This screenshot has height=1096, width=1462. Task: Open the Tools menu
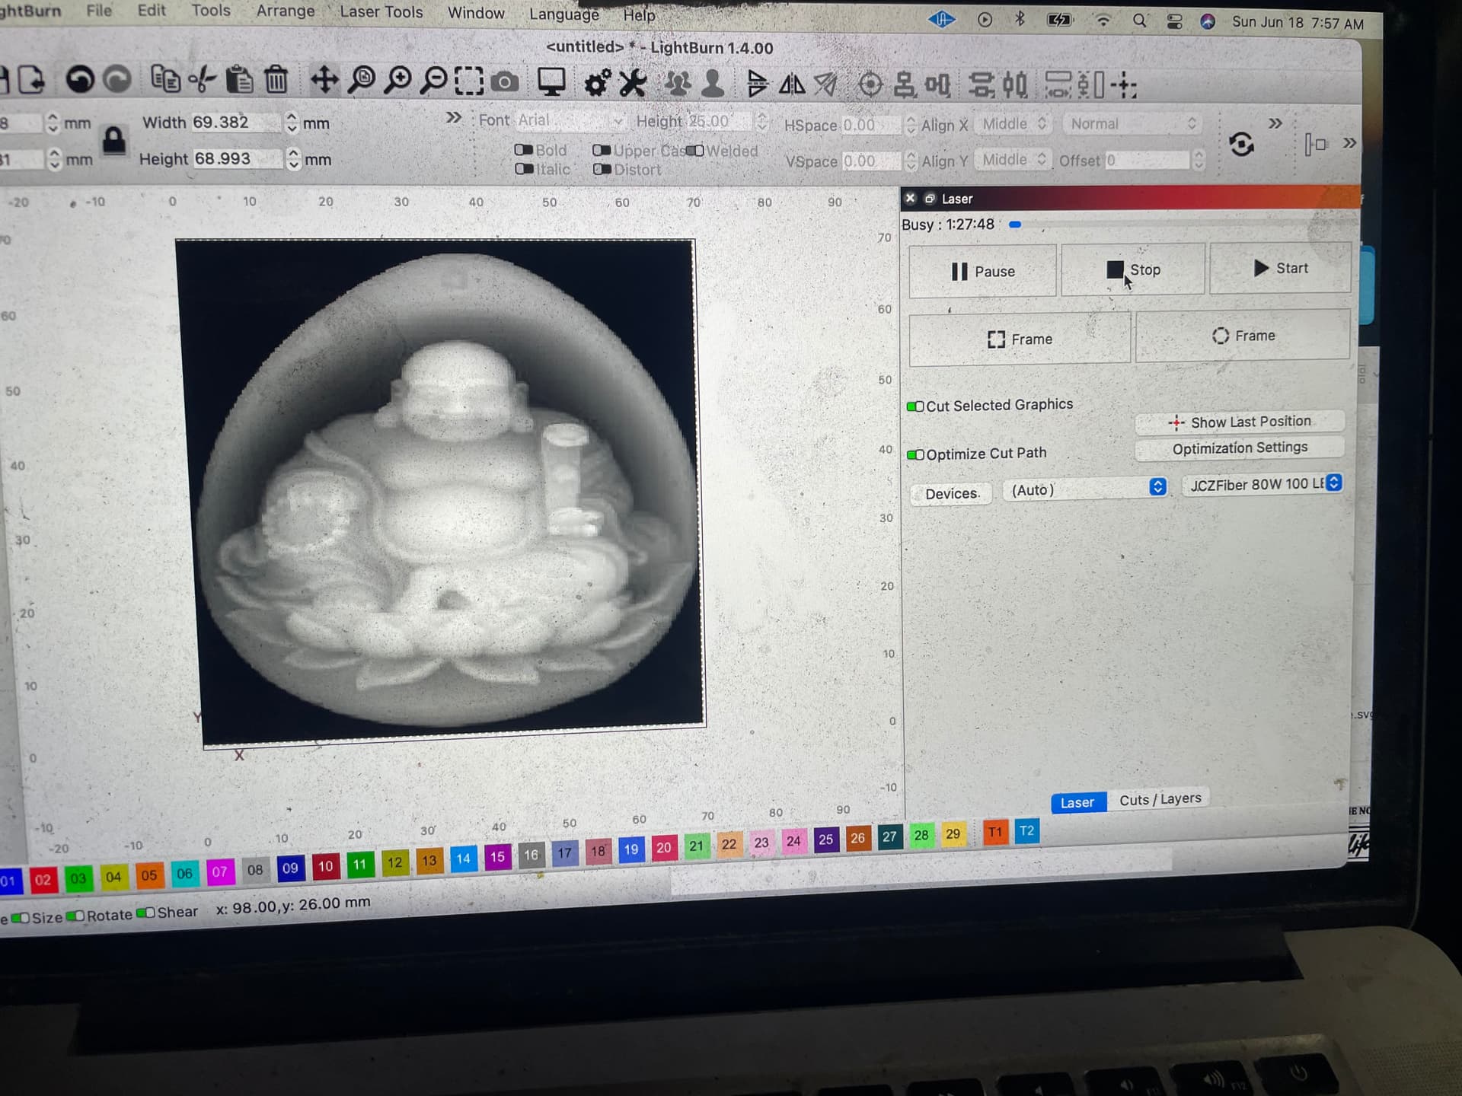tap(211, 11)
